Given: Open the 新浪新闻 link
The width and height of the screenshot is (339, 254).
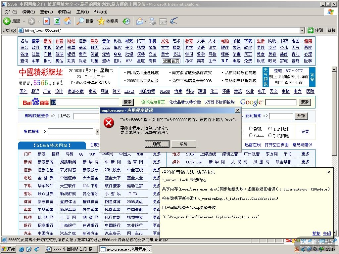Looking at the screenshot, I should click(45, 162).
